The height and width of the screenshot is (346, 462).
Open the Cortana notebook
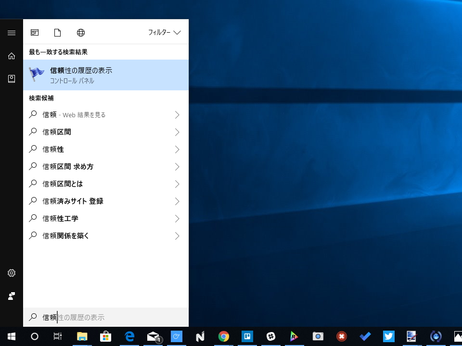11,78
